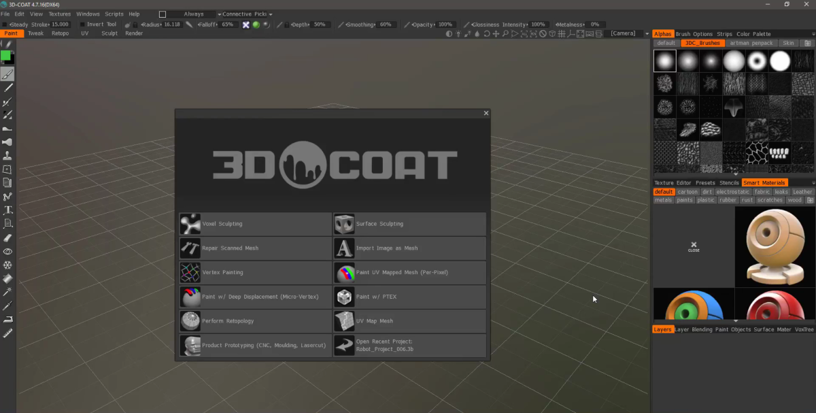Click the pan camera icon in viewport toolbar

[x=496, y=33]
